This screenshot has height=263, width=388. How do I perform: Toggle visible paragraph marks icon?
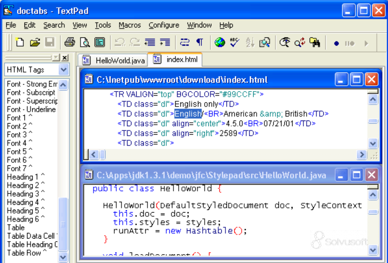pos(200,43)
